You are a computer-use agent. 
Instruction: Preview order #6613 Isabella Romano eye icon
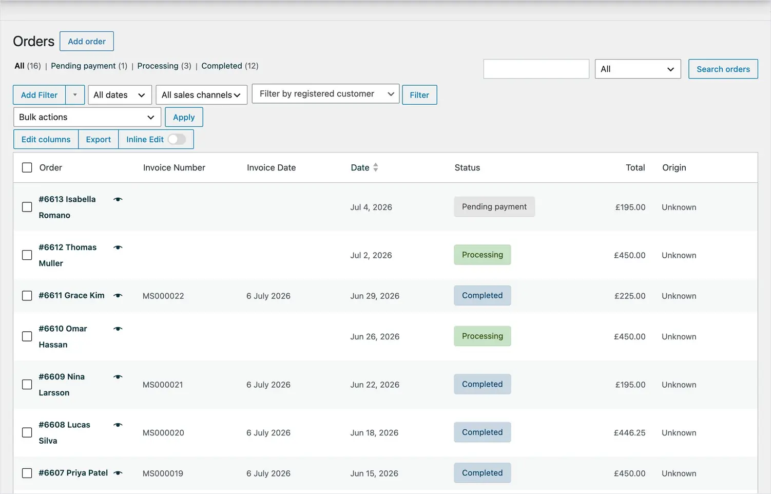118,199
